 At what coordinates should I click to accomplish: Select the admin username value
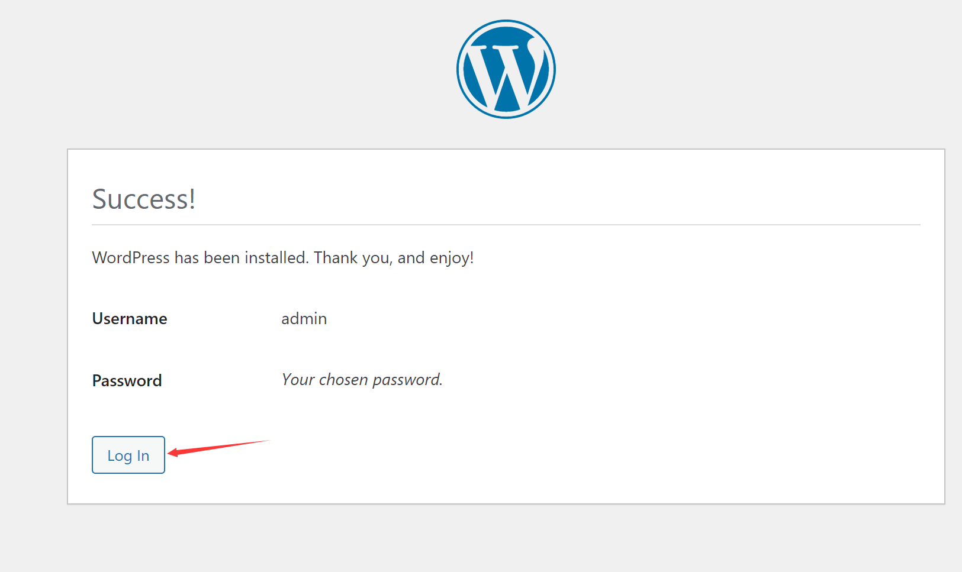point(304,319)
